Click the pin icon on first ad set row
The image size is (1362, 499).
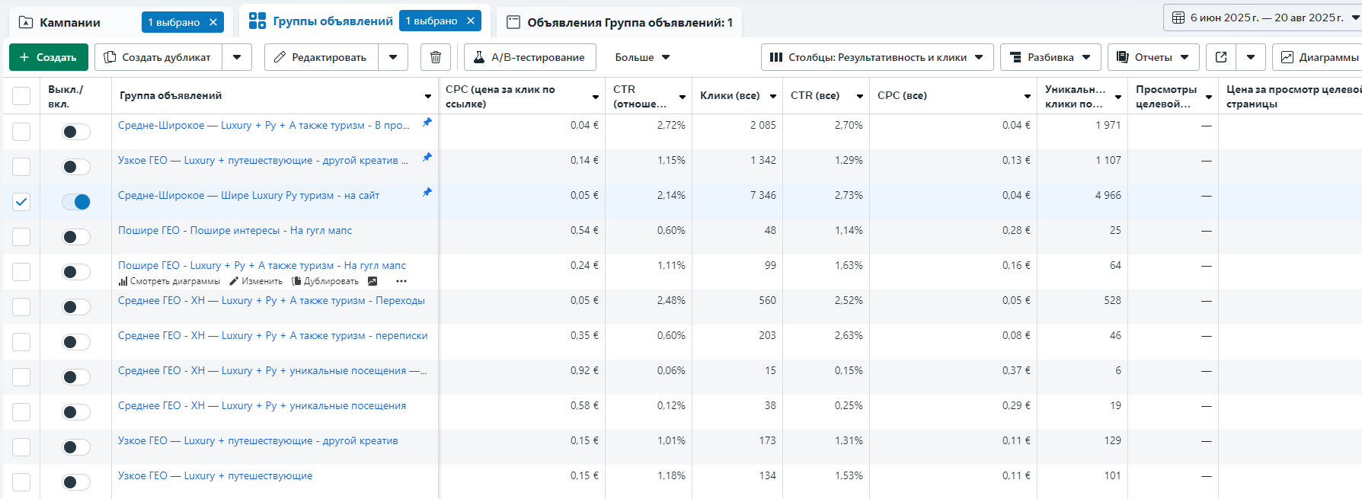[427, 122]
